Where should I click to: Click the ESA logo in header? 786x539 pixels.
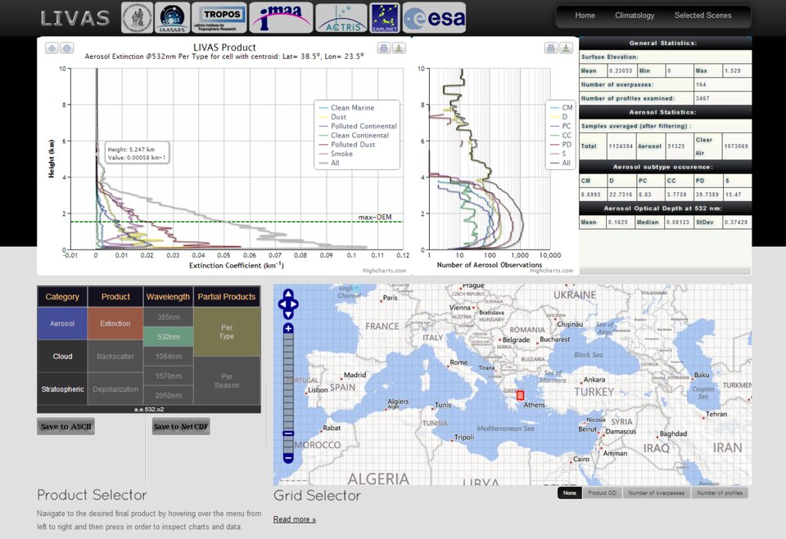(x=434, y=17)
